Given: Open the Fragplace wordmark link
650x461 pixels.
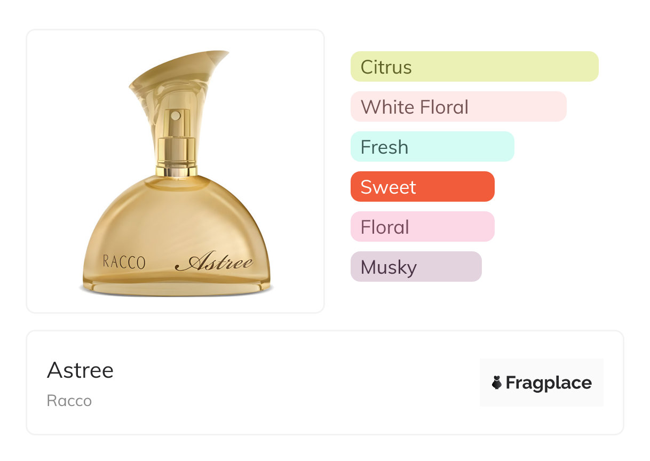Looking at the screenshot, I should click(x=549, y=383).
